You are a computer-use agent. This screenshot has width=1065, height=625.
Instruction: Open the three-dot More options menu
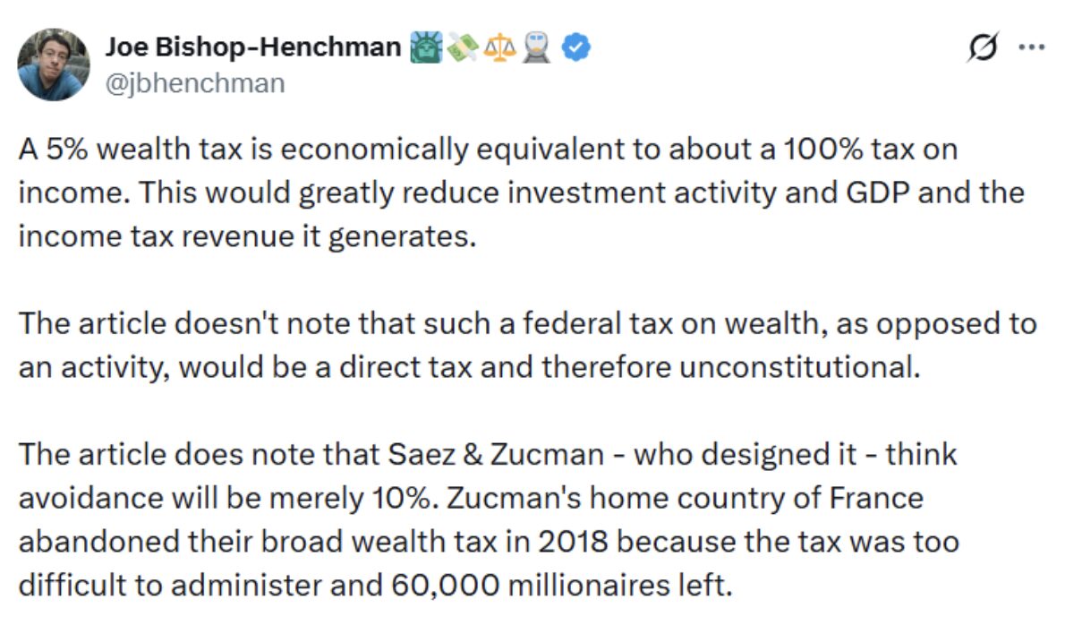tap(1032, 48)
